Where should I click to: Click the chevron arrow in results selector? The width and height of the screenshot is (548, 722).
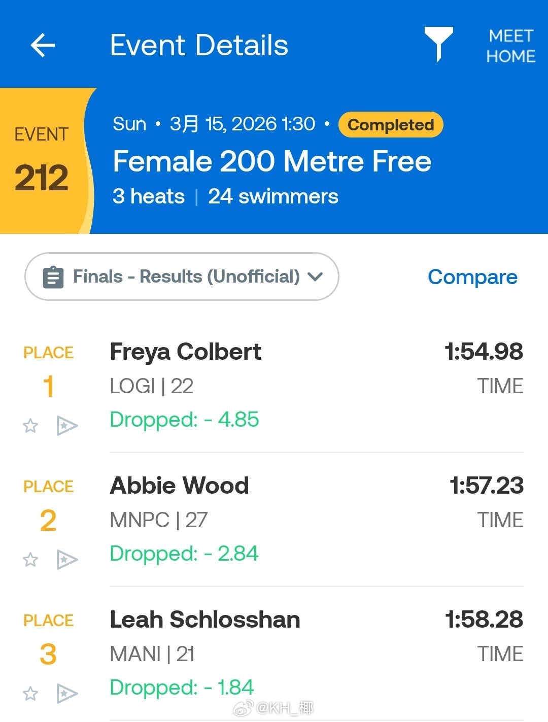tap(315, 277)
